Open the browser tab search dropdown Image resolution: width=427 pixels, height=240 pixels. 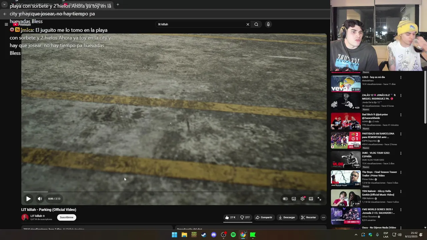pos(4,5)
